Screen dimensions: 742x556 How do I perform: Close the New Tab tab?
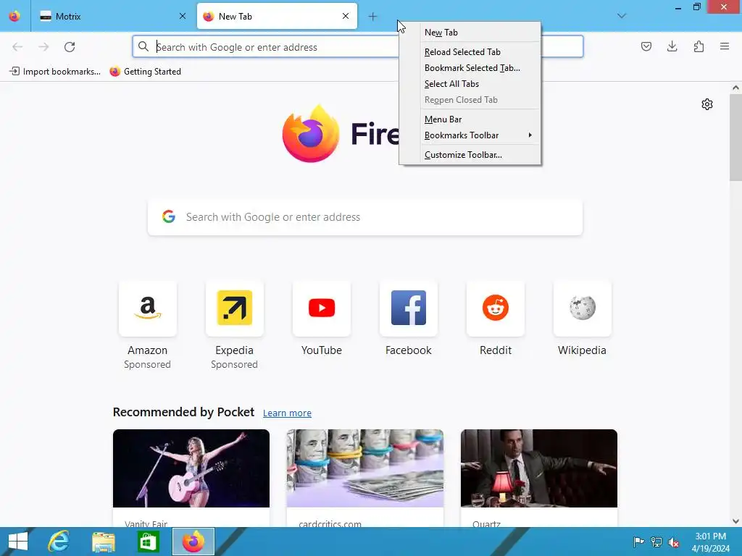pos(346,16)
